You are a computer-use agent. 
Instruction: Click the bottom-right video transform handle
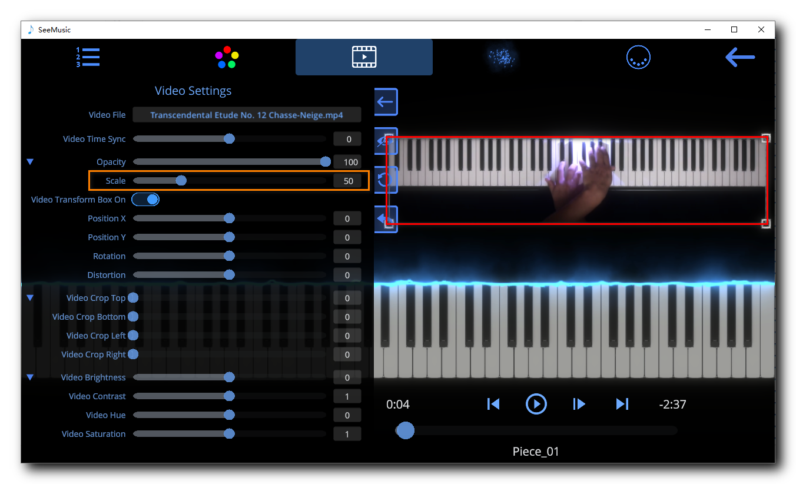(x=765, y=223)
